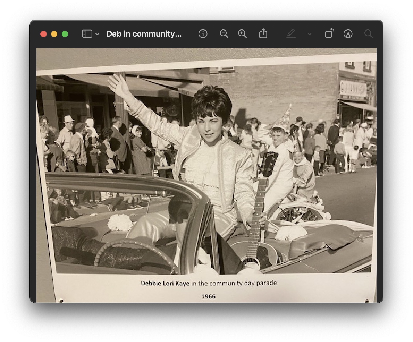Expand the highlight color options chevron
Screen dimensions: 413x342
(x=309, y=34)
